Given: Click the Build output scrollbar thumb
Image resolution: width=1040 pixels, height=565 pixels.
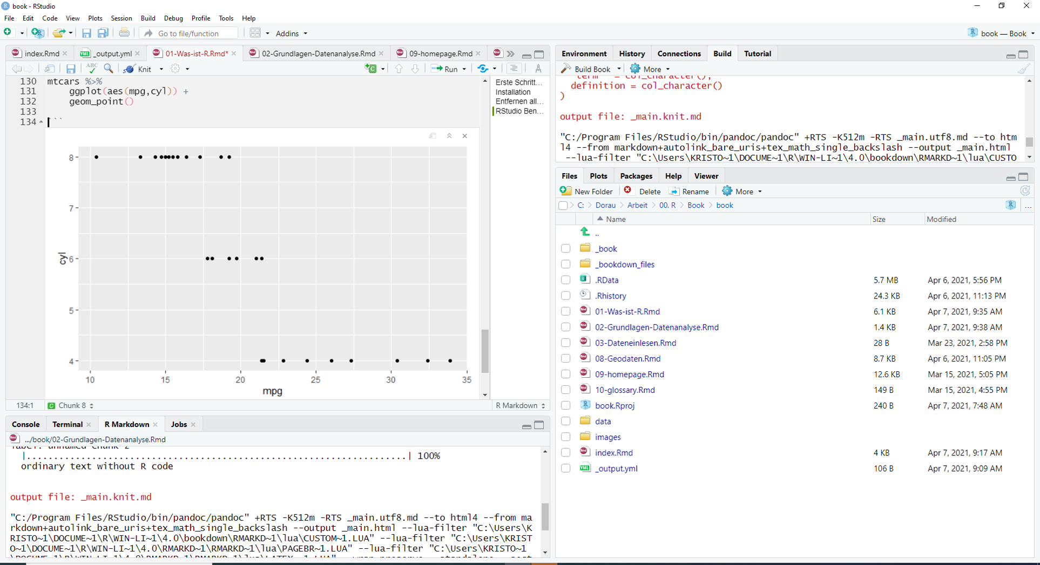Looking at the screenshot, I should pyautogui.click(x=1029, y=142).
